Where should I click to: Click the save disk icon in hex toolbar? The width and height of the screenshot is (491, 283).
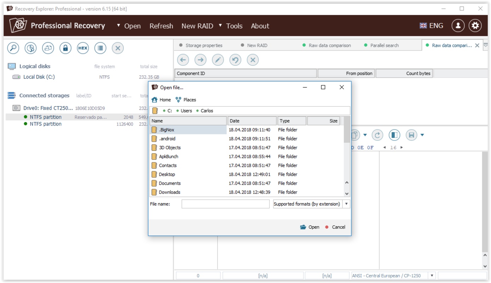pyautogui.click(x=411, y=135)
